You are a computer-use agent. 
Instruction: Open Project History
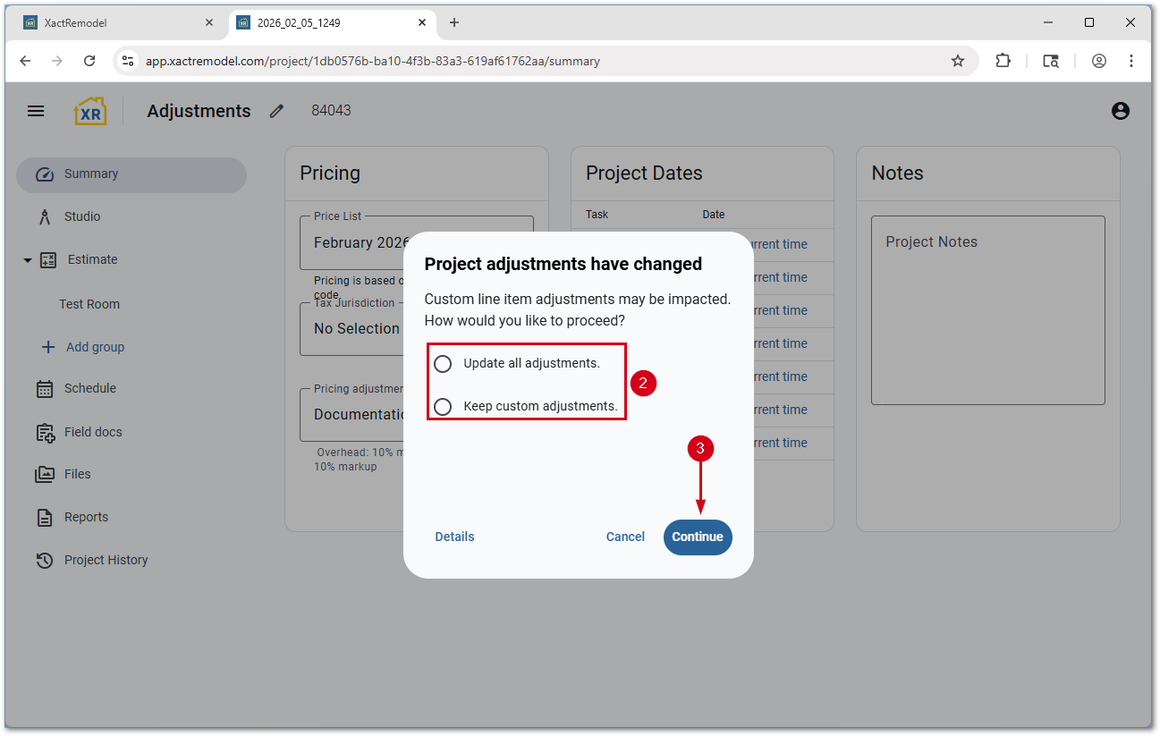tap(106, 560)
